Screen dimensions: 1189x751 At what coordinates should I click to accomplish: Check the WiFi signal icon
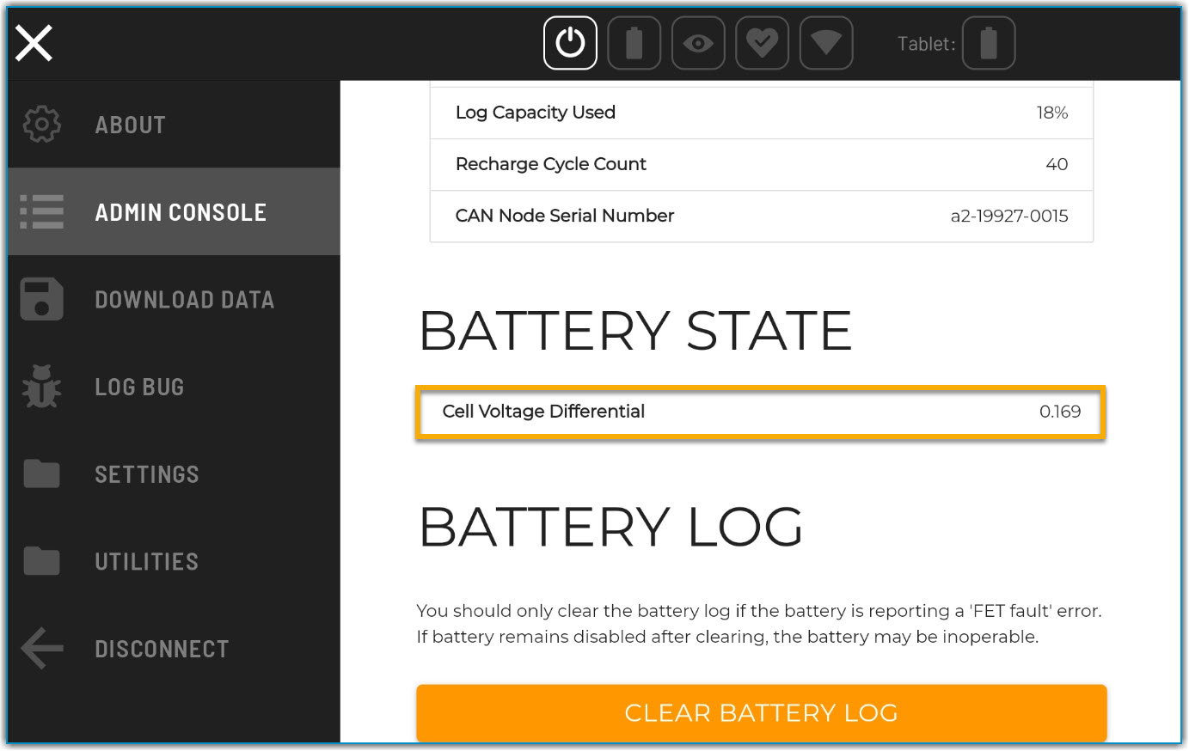pyautogui.click(x=826, y=43)
